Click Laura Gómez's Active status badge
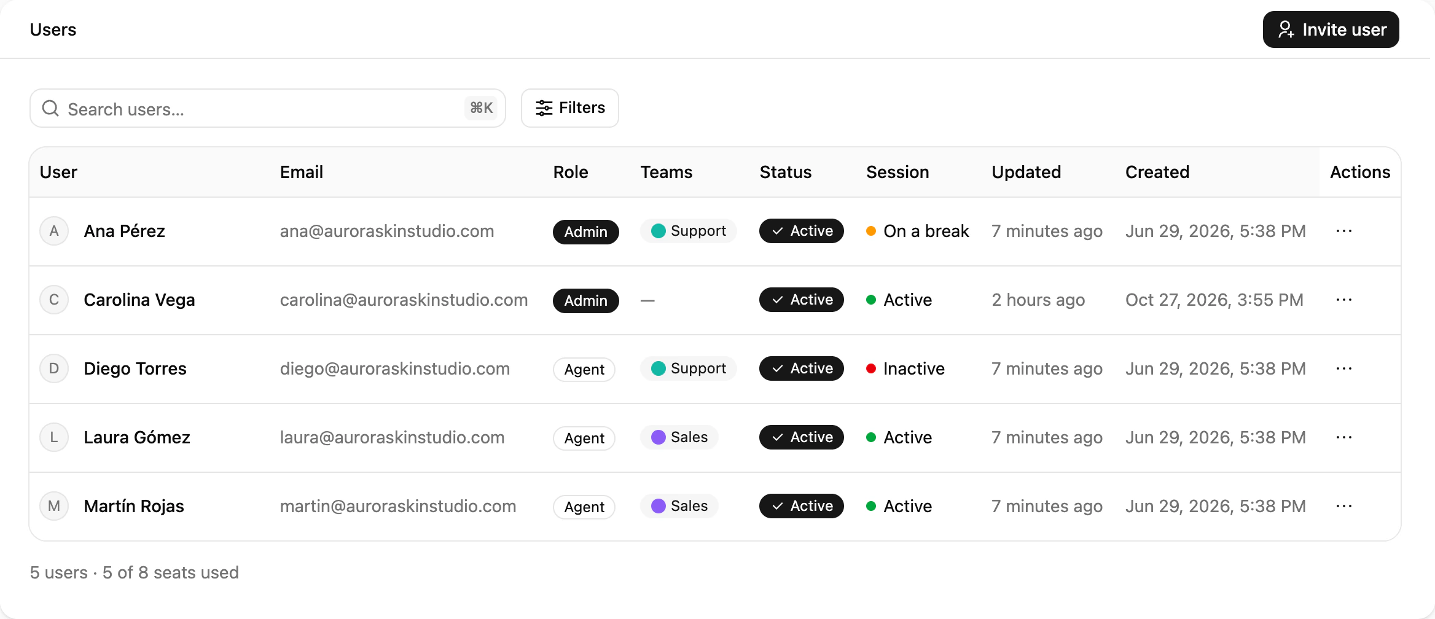The width and height of the screenshot is (1435, 619). pos(801,437)
